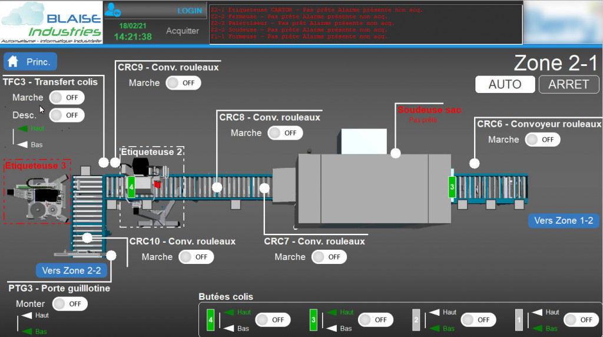Click green stop indicator 3 on conveyor

pyautogui.click(x=452, y=186)
